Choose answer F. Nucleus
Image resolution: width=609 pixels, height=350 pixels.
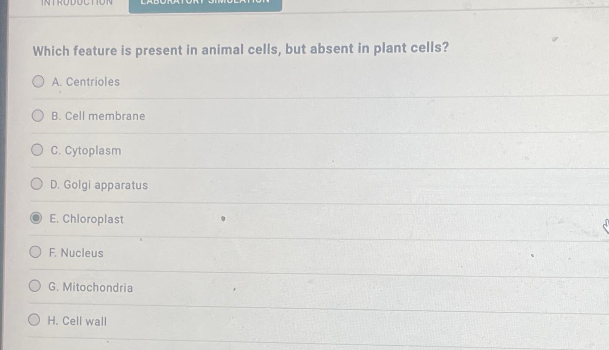click(x=35, y=253)
